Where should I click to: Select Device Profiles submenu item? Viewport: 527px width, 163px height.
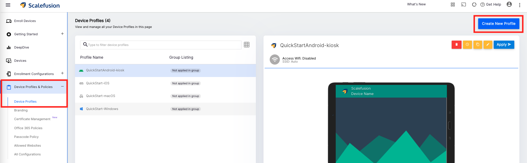(25, 102)
